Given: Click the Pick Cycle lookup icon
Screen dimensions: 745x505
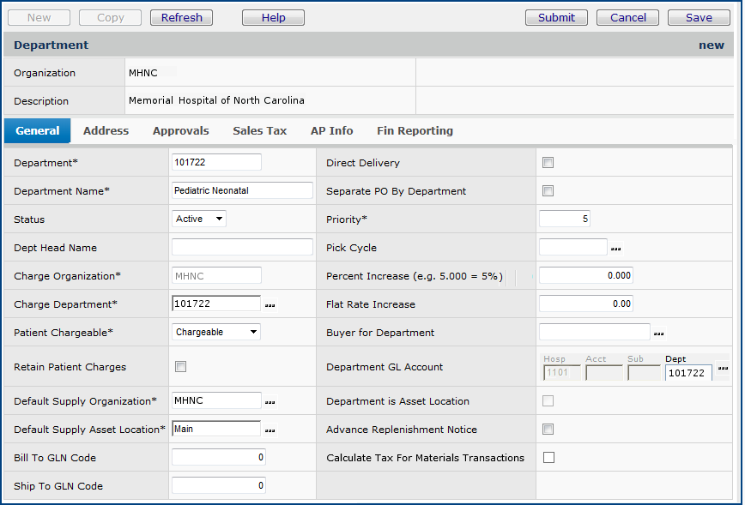Looking at the screenshot, I should tap(615, 249).
